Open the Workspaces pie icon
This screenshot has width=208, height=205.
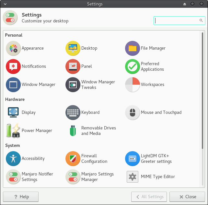[x=133, y=85]
